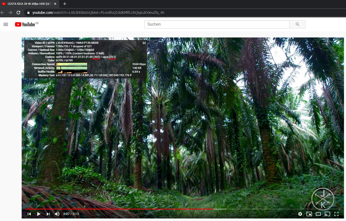Select the COSTA RICA IN 4K tab
Image resolution: width=346 pixels, height=221 pixels.
(x=29, y=4)
